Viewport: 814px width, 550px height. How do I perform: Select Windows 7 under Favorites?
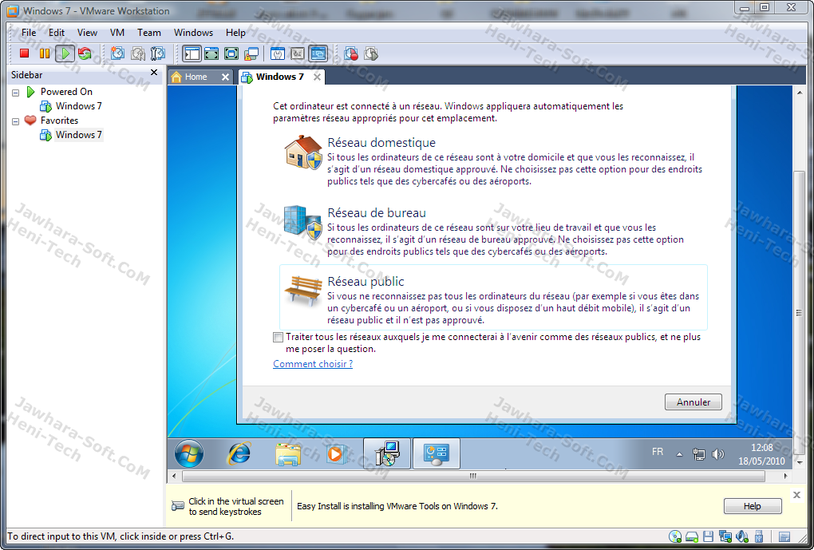78,135
